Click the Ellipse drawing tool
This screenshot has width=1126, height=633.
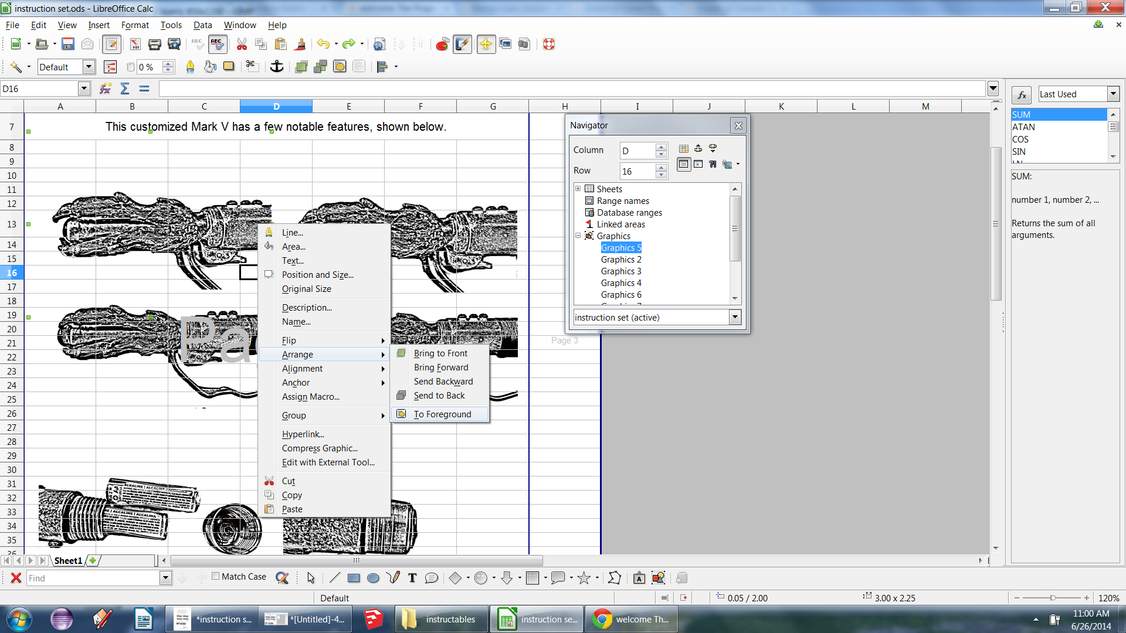click(x=373, y=578)
